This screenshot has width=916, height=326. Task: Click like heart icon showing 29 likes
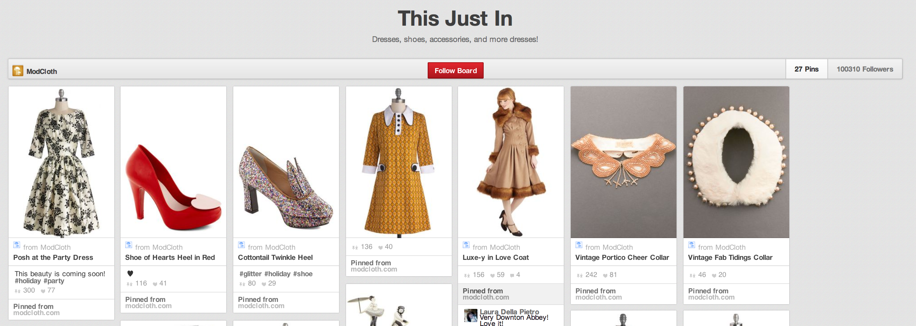264,284
